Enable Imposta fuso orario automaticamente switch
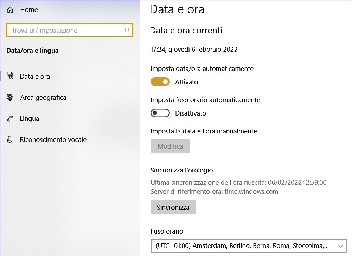 click(160, 113)
